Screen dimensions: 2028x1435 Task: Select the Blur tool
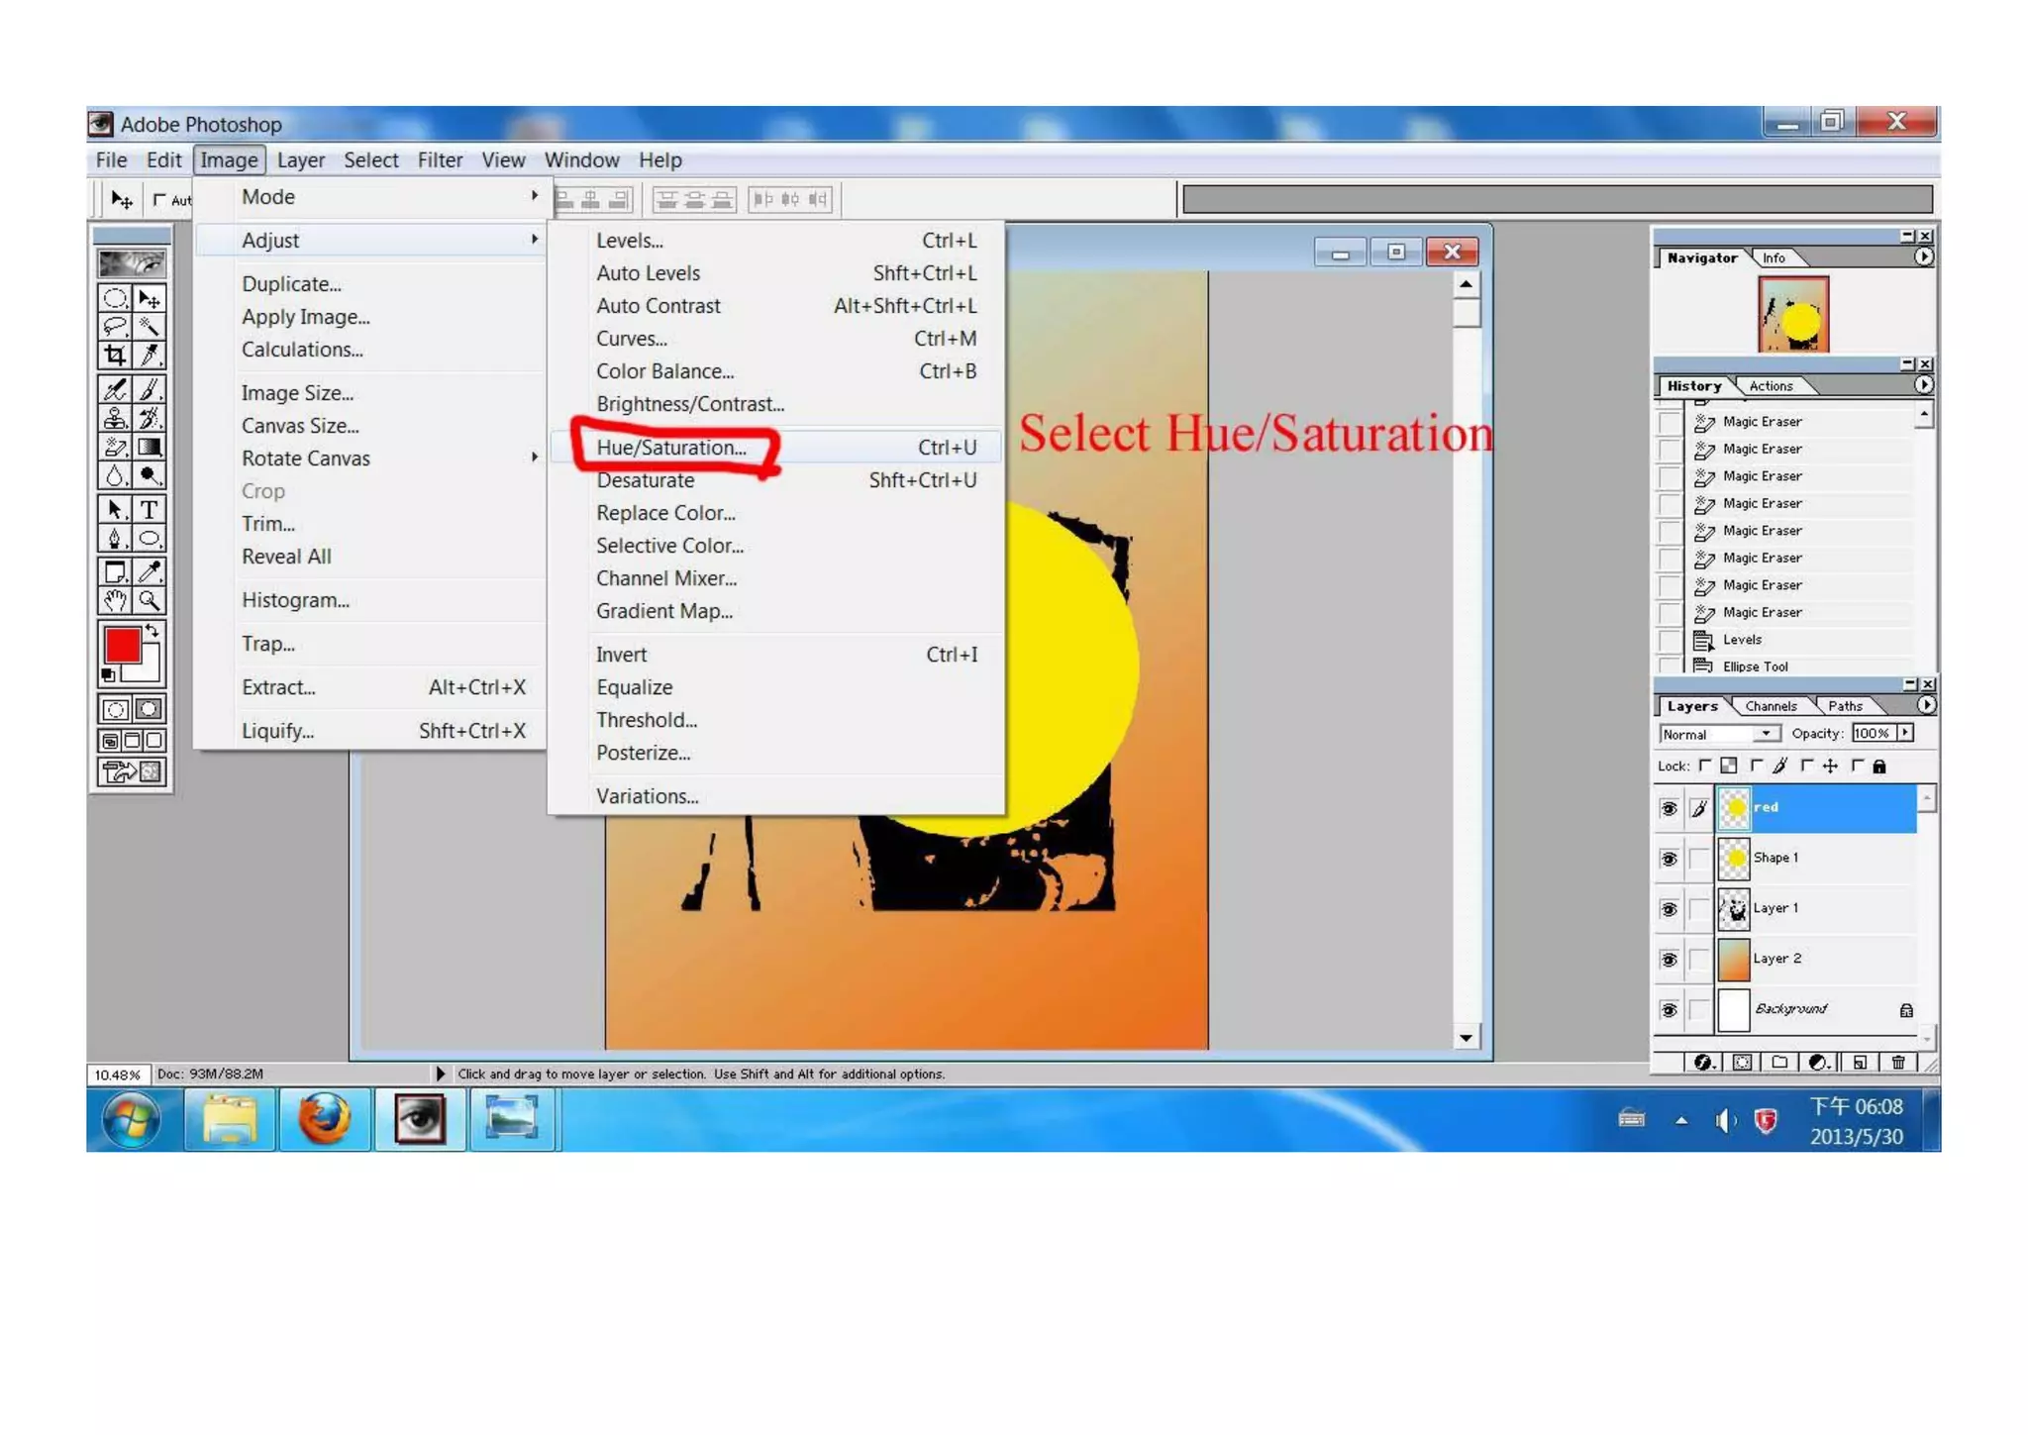pos(115,475)
